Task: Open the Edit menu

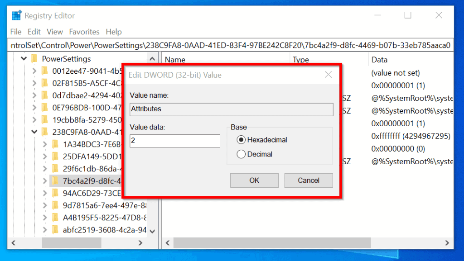Action: pyautogui.click(x=34, y=32)
